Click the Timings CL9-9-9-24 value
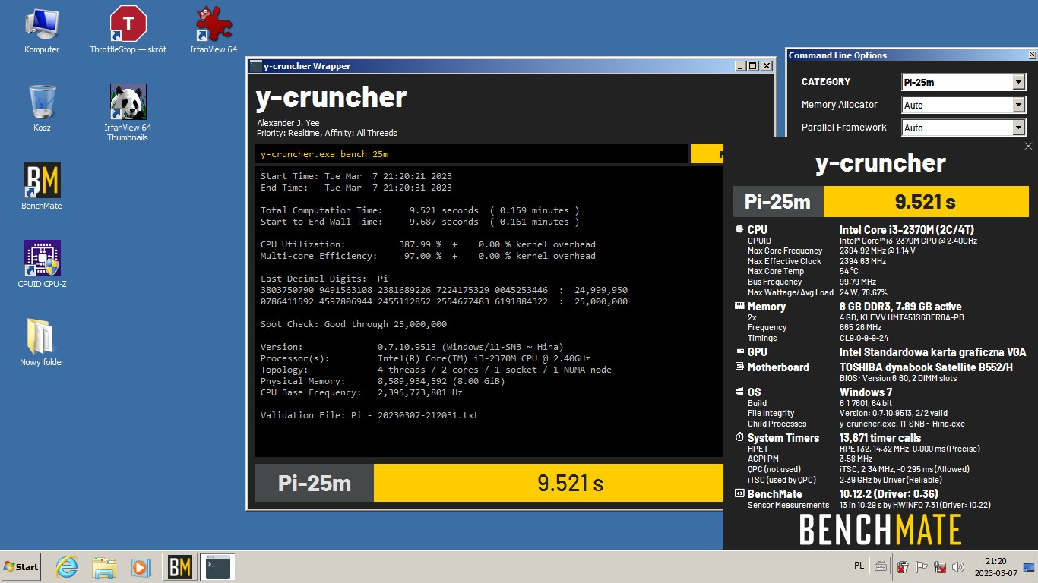 pyautogui.click(x=864, y=338)
